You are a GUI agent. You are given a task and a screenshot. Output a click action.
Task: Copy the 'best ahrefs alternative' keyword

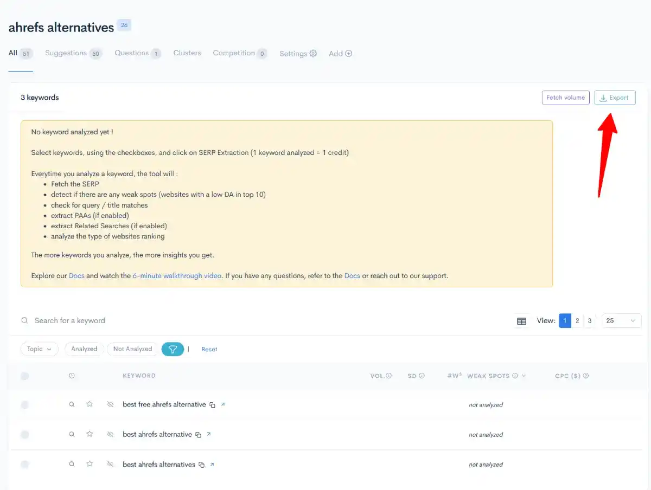(x=199, y=435)
